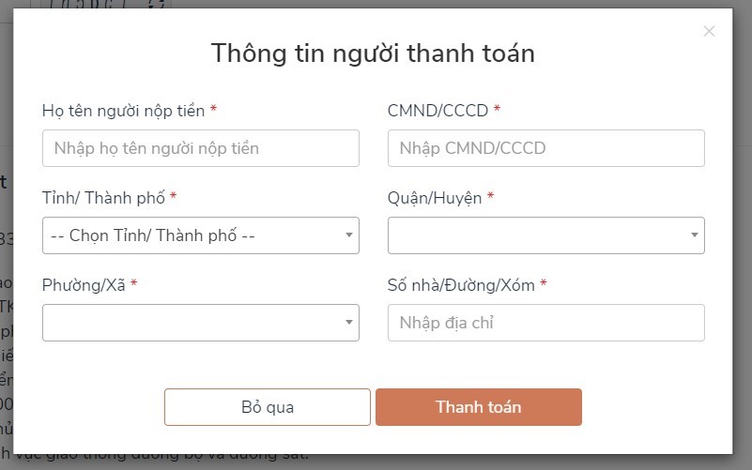Image resolution: width=752 pixels, height=470 pixels.
Task: Open the empty Quận/Huyện select box
Action: coord(545,235)
